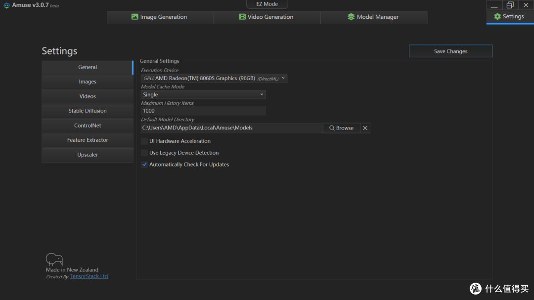Open the Execution Device dropdown
This screenshot has width=534, height=300.
pyautogui.click(x=214, y=78)
